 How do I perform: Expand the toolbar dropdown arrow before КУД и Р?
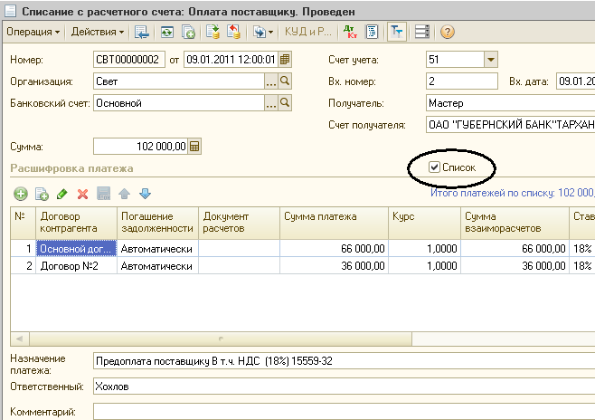click(x=270, y=33)
